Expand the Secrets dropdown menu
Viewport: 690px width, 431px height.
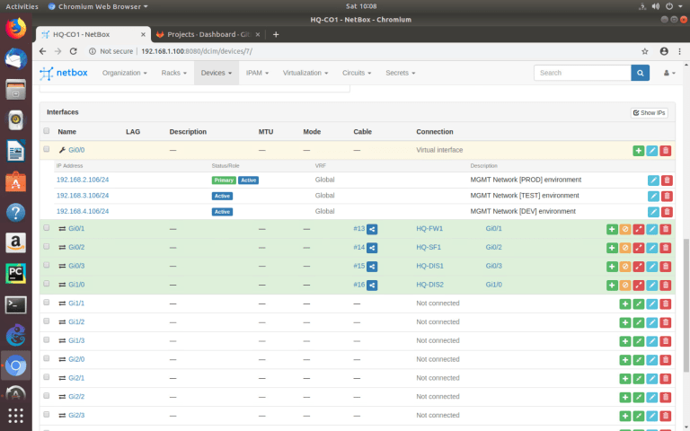pos(400,73)
